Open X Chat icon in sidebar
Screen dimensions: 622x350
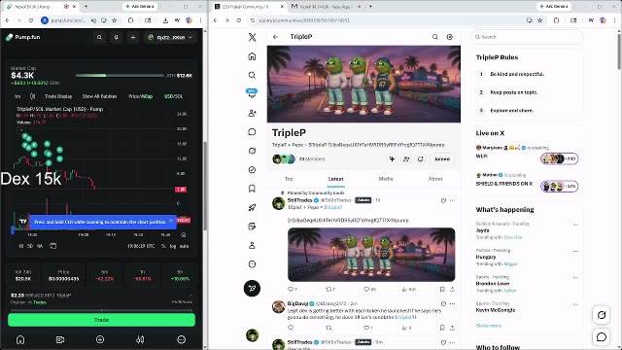(x=252, y=132)
